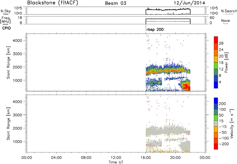Image resolution: width=237 pixels, height=164 pixels.
Task: Click the '3000' tick in velocity panel
Action: pyautogui.click(x=17, y=115)
